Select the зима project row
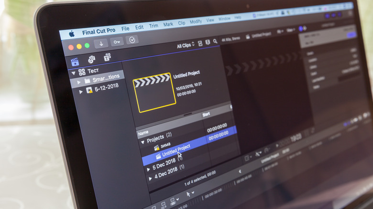The image size is (373, 209). click(x=165, y=145)
